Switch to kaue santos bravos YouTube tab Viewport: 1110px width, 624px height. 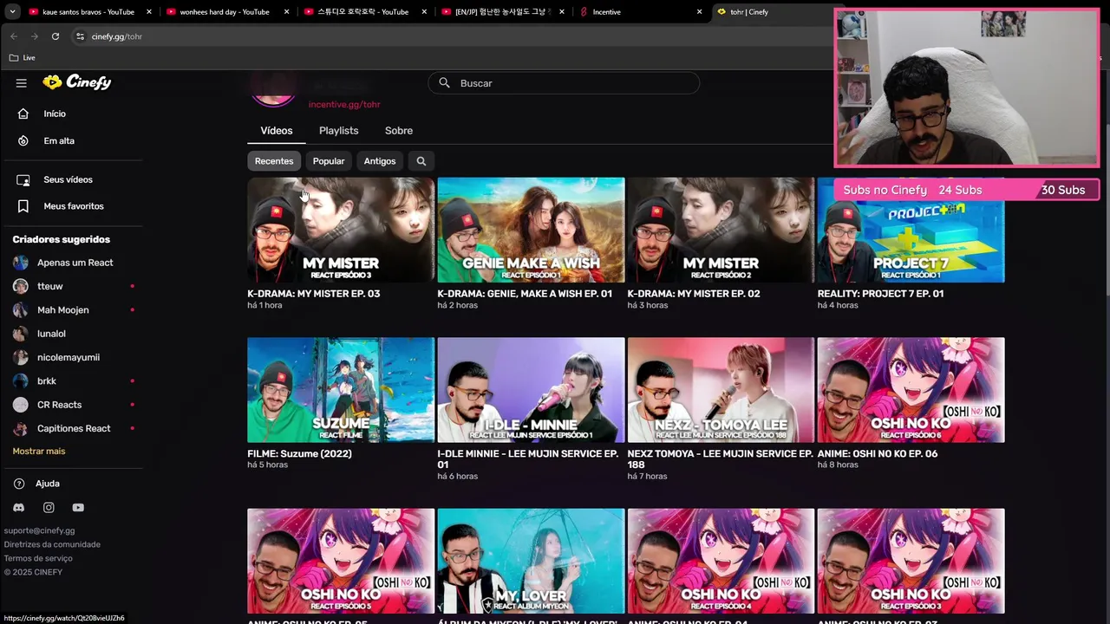pos(88,12)
